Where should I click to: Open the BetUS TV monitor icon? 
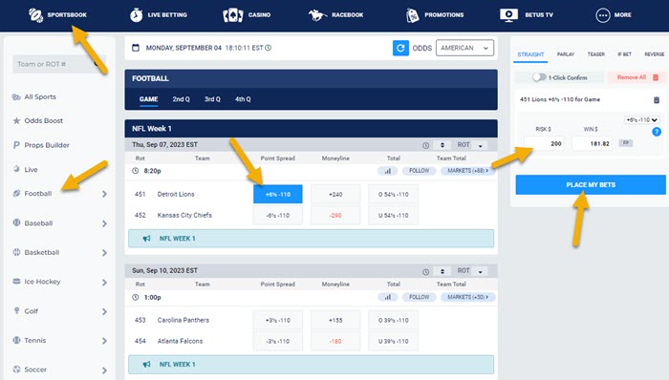pos(508,15)
